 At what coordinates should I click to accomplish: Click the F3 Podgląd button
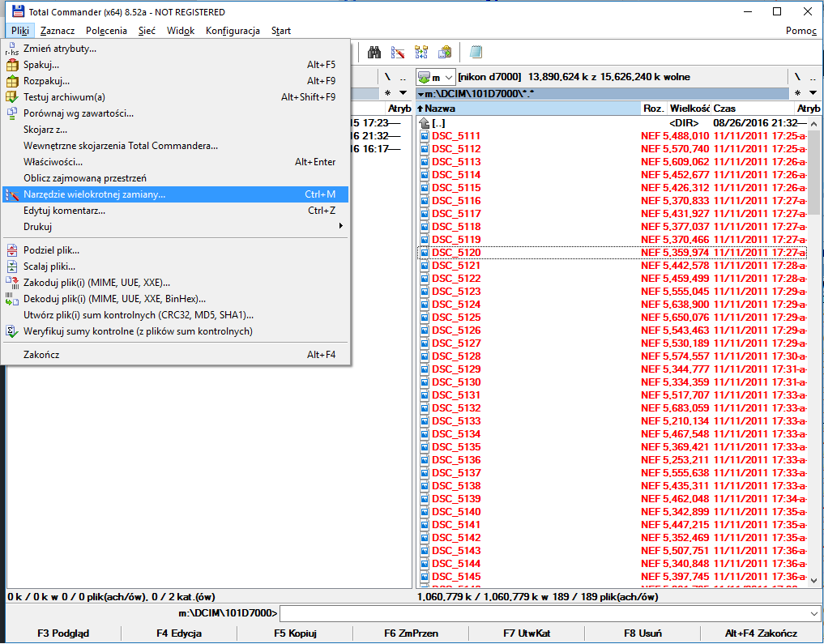coord(63,633)
